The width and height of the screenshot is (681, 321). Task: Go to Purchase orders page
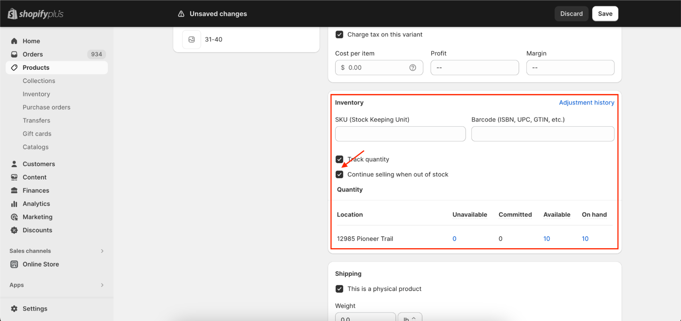pos(47,108)
